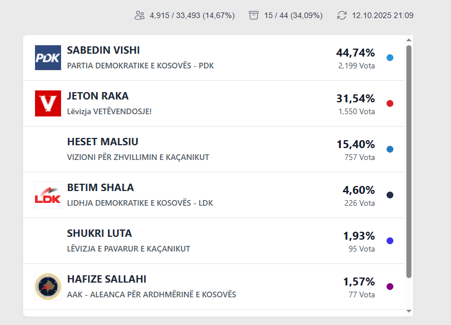The height and width of the screenshot is (325, 451).
Task: Click the PDK party logo
Action: (x=48, y=58)
